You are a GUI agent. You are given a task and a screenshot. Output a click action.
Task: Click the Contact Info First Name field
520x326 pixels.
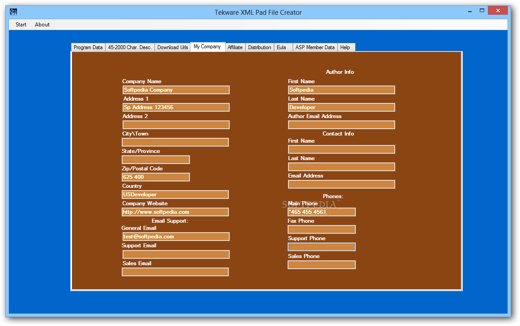pos(341,149)
